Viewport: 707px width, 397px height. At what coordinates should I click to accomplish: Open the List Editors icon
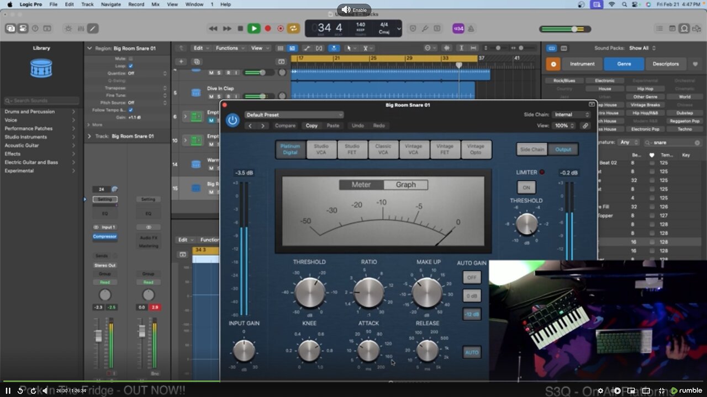pyautogui.click(x=659, y=28)
